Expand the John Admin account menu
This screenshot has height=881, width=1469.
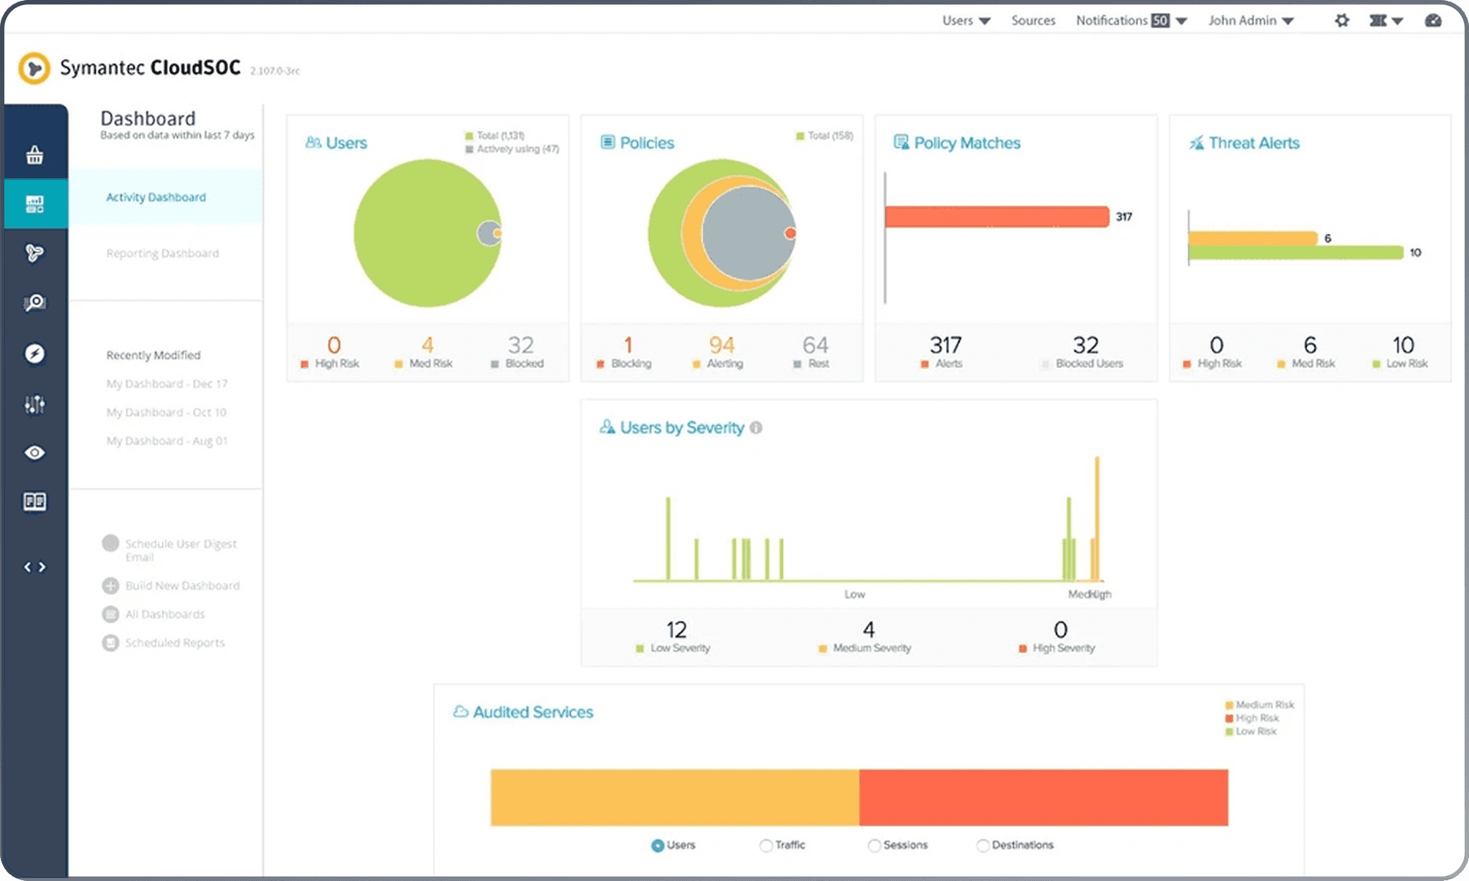[1250, 21]
